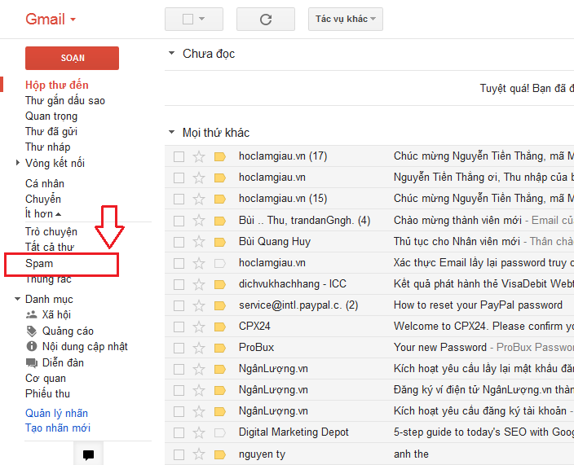Open Quảng cáo category with tag icon
This screenshot has width=574, height=465.
click(x=60, y=331)
